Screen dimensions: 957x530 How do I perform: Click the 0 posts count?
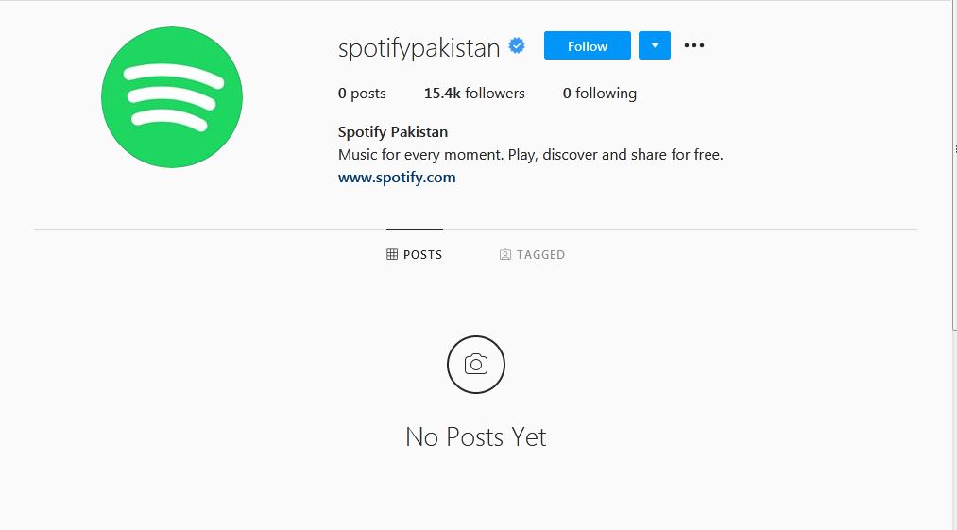(362, 94)
